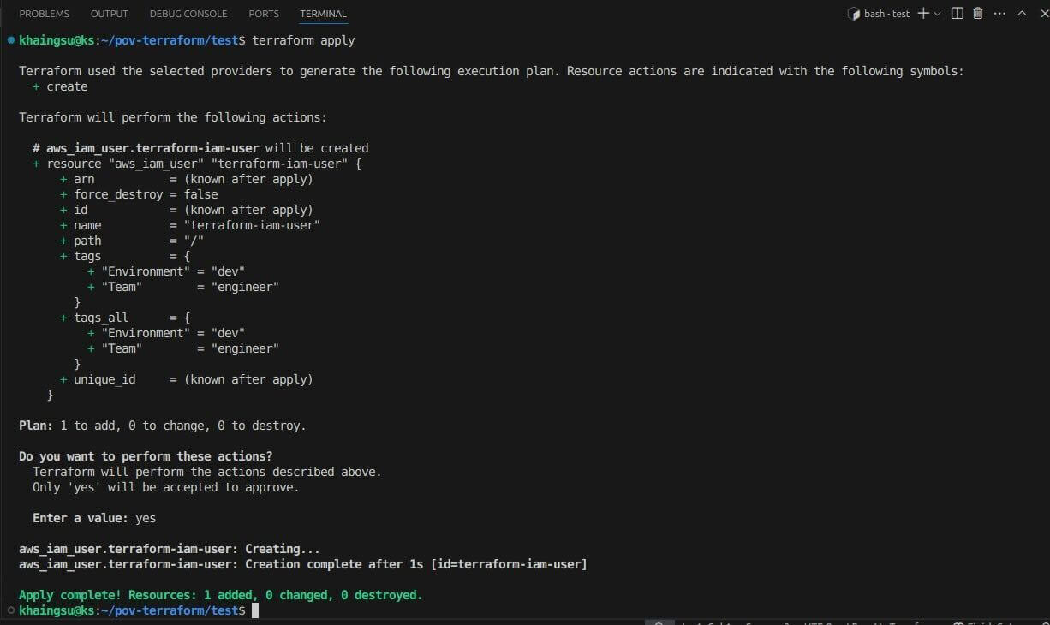
Task: Click the 'arn = (known after apply)' line
Action: tap(187, 179)
